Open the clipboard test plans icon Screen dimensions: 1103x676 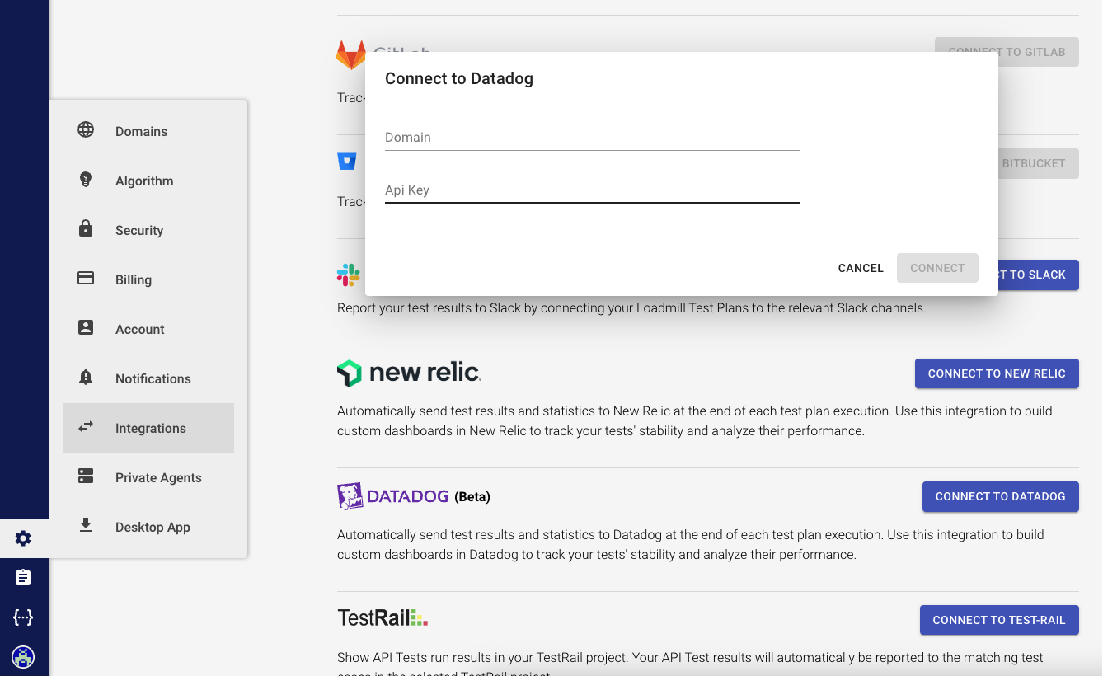click(x=23, y=578)
